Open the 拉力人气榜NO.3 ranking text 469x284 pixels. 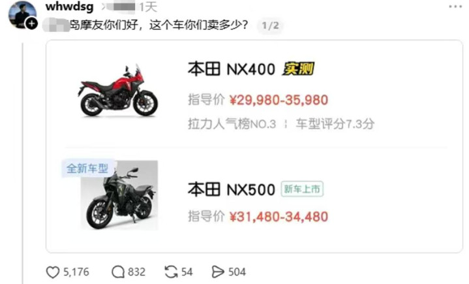pyautogui.click(x=232, y=124)
